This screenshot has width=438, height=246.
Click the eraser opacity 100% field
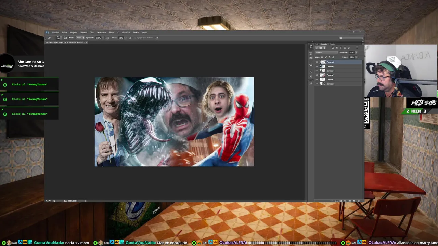(99, 38)
